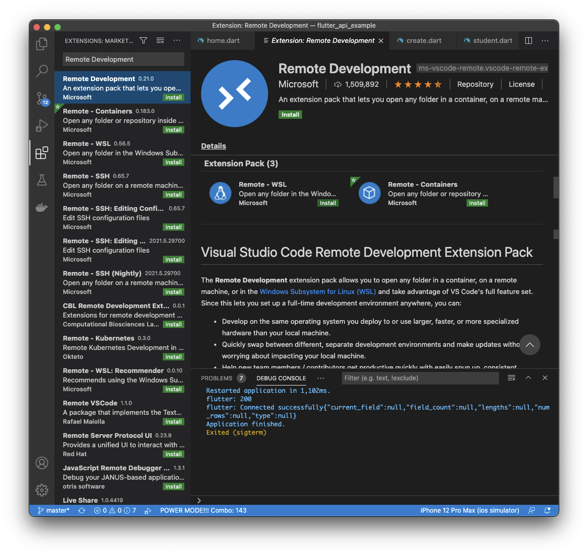Click the Remote - WSL penguin icon
The height and width of the screenshot is (555, 588).
tap(220, 193)
